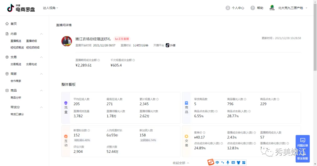Click the 流量 section icon
This screenshot has height=166, width=317.
tap(66, 103)
